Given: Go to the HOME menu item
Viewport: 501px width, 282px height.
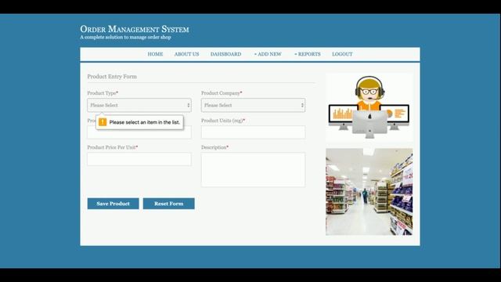Looking at the screenshot, I should point(155,54).
